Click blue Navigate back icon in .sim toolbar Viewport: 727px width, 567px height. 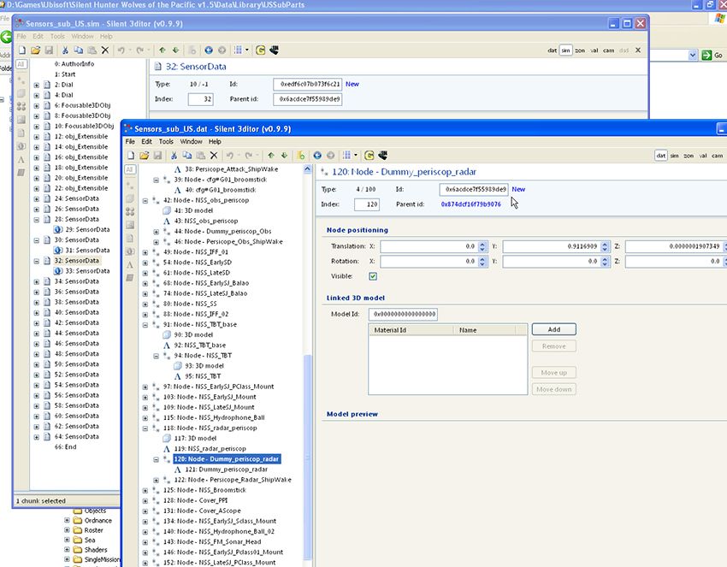[x=209, y=50]
